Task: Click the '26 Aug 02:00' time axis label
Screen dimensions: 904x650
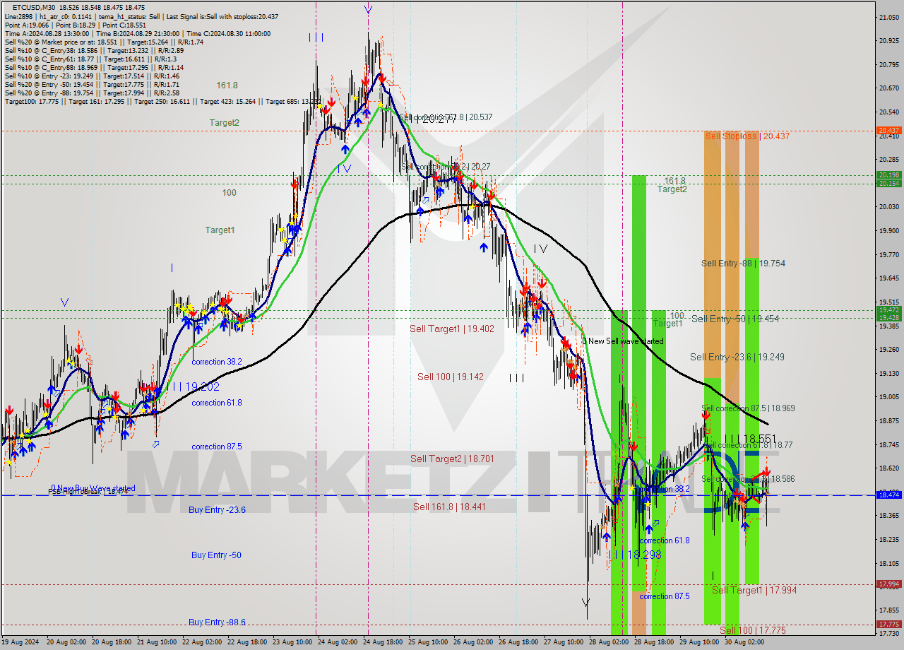Action: [472, 642]
